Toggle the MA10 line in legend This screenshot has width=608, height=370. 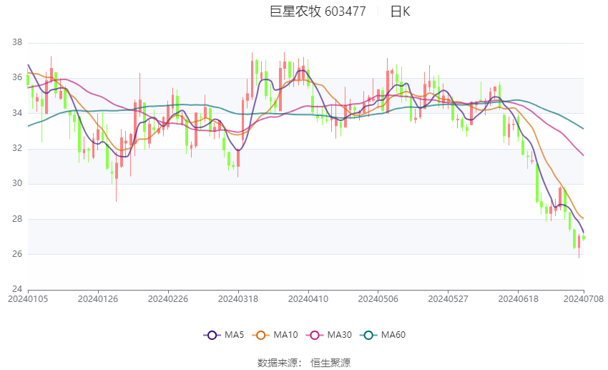click(x=275, y=335)
